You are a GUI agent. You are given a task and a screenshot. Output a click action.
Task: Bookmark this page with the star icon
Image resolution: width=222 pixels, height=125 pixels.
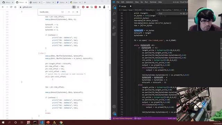click(x=78, y=7)
